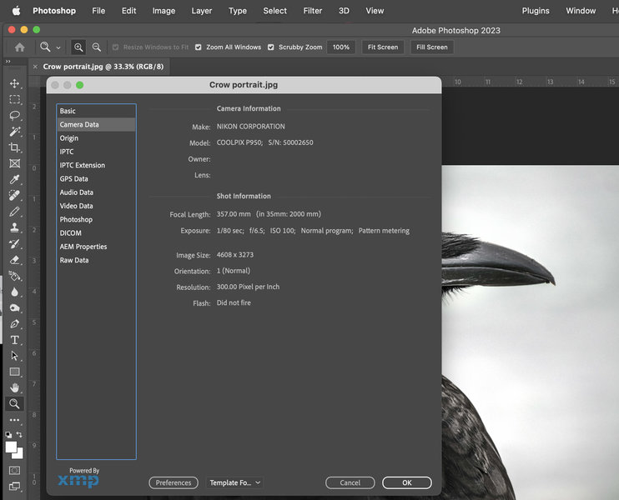The height and width of the screenshot is (500, 619).
Task: Open the Select menu
Action: pyautogui.click(x=274, y=11)
